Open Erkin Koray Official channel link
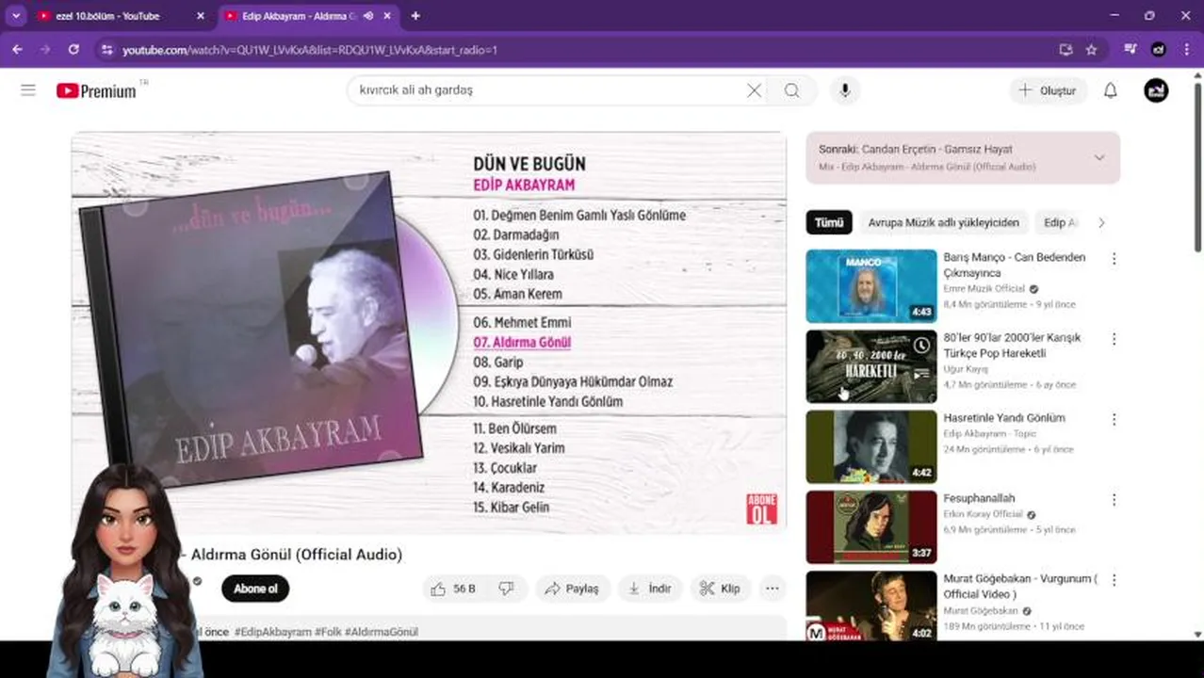Screen dimensions: 1204x678 [x=983, y=515]
